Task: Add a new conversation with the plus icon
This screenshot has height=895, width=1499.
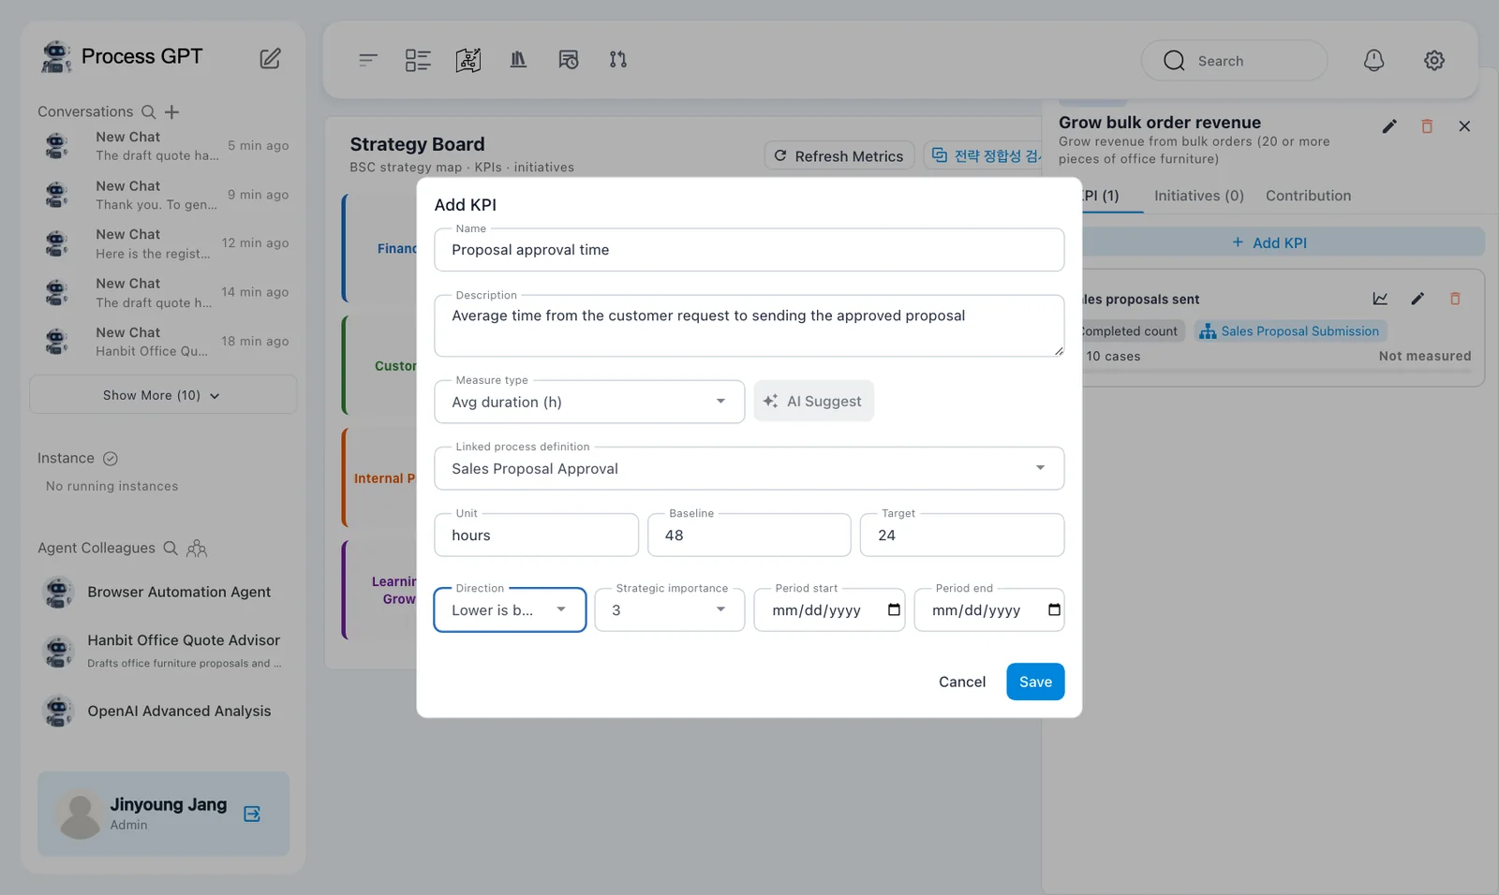Action: click(171, 112)
